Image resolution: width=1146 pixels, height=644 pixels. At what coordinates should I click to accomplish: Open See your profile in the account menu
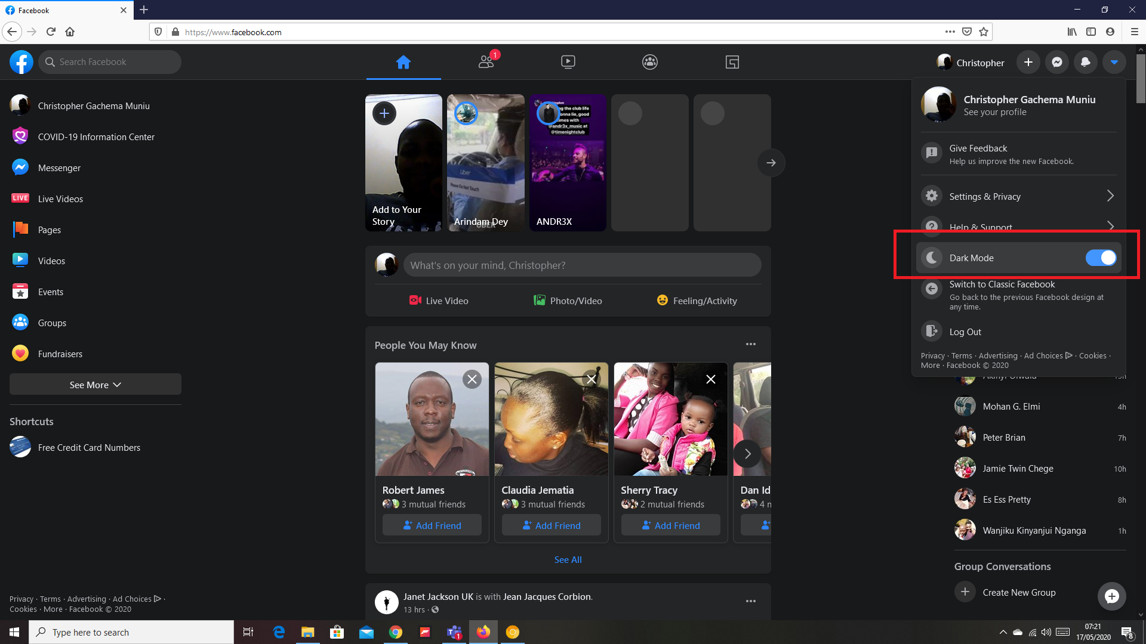[x=1019, y=104]
